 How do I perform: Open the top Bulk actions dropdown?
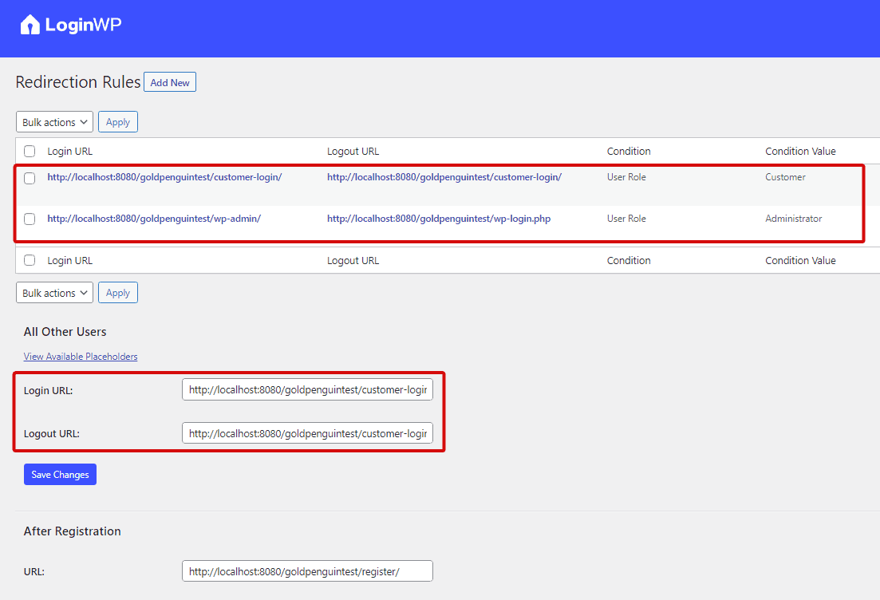(54, 122)
